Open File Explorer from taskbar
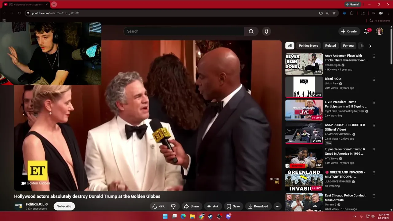 click(x=192, y=216)
